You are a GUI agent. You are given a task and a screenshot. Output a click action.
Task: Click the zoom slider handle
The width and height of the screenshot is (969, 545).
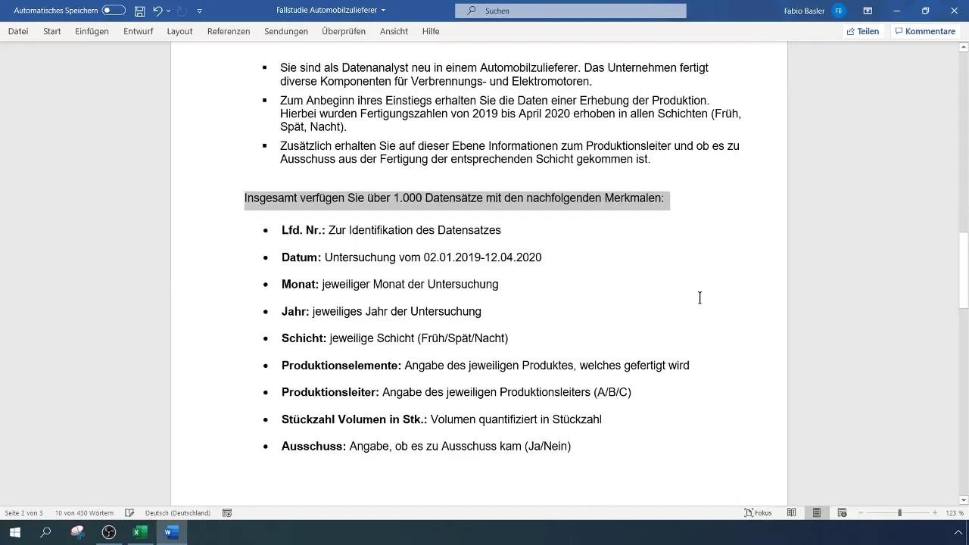click(899, 512)
